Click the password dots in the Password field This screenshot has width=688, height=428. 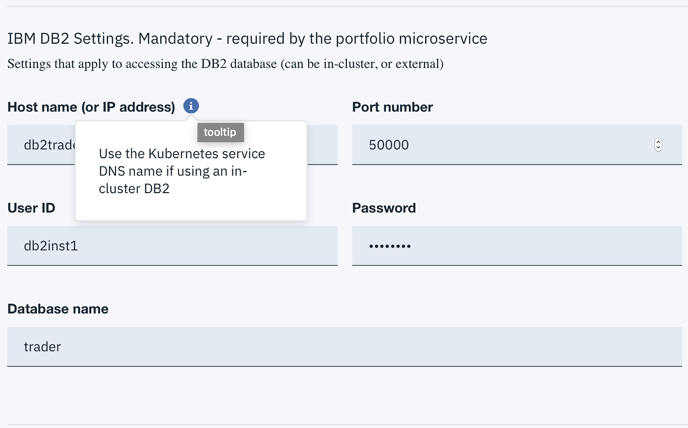pos(390,246)
